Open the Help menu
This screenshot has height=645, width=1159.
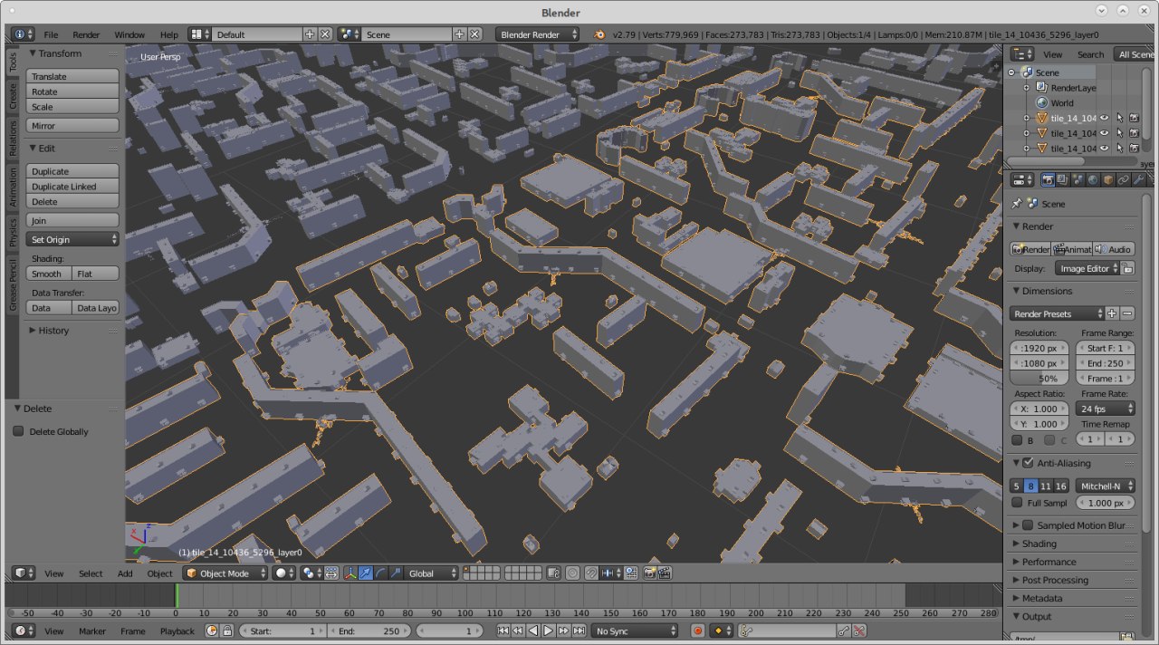pos(169,34)
